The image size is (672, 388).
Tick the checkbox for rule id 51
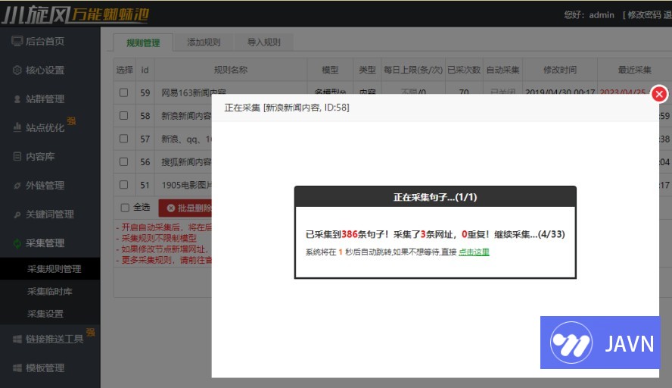(x=124, y=185)
